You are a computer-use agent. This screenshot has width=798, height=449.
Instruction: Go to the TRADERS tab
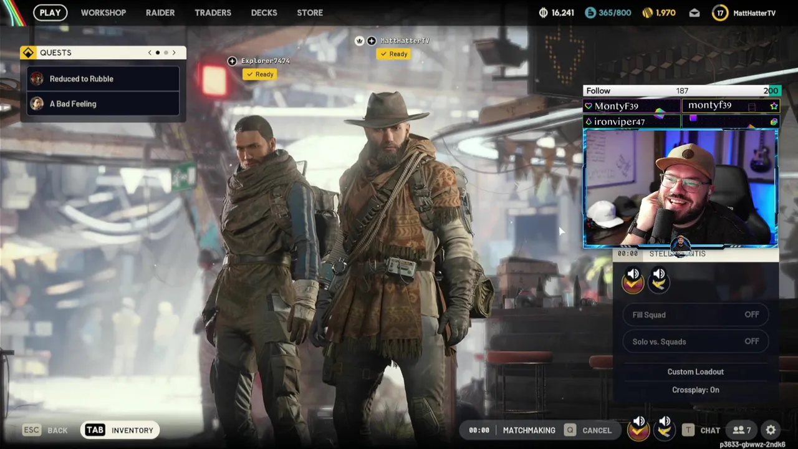tap(213, 12)
